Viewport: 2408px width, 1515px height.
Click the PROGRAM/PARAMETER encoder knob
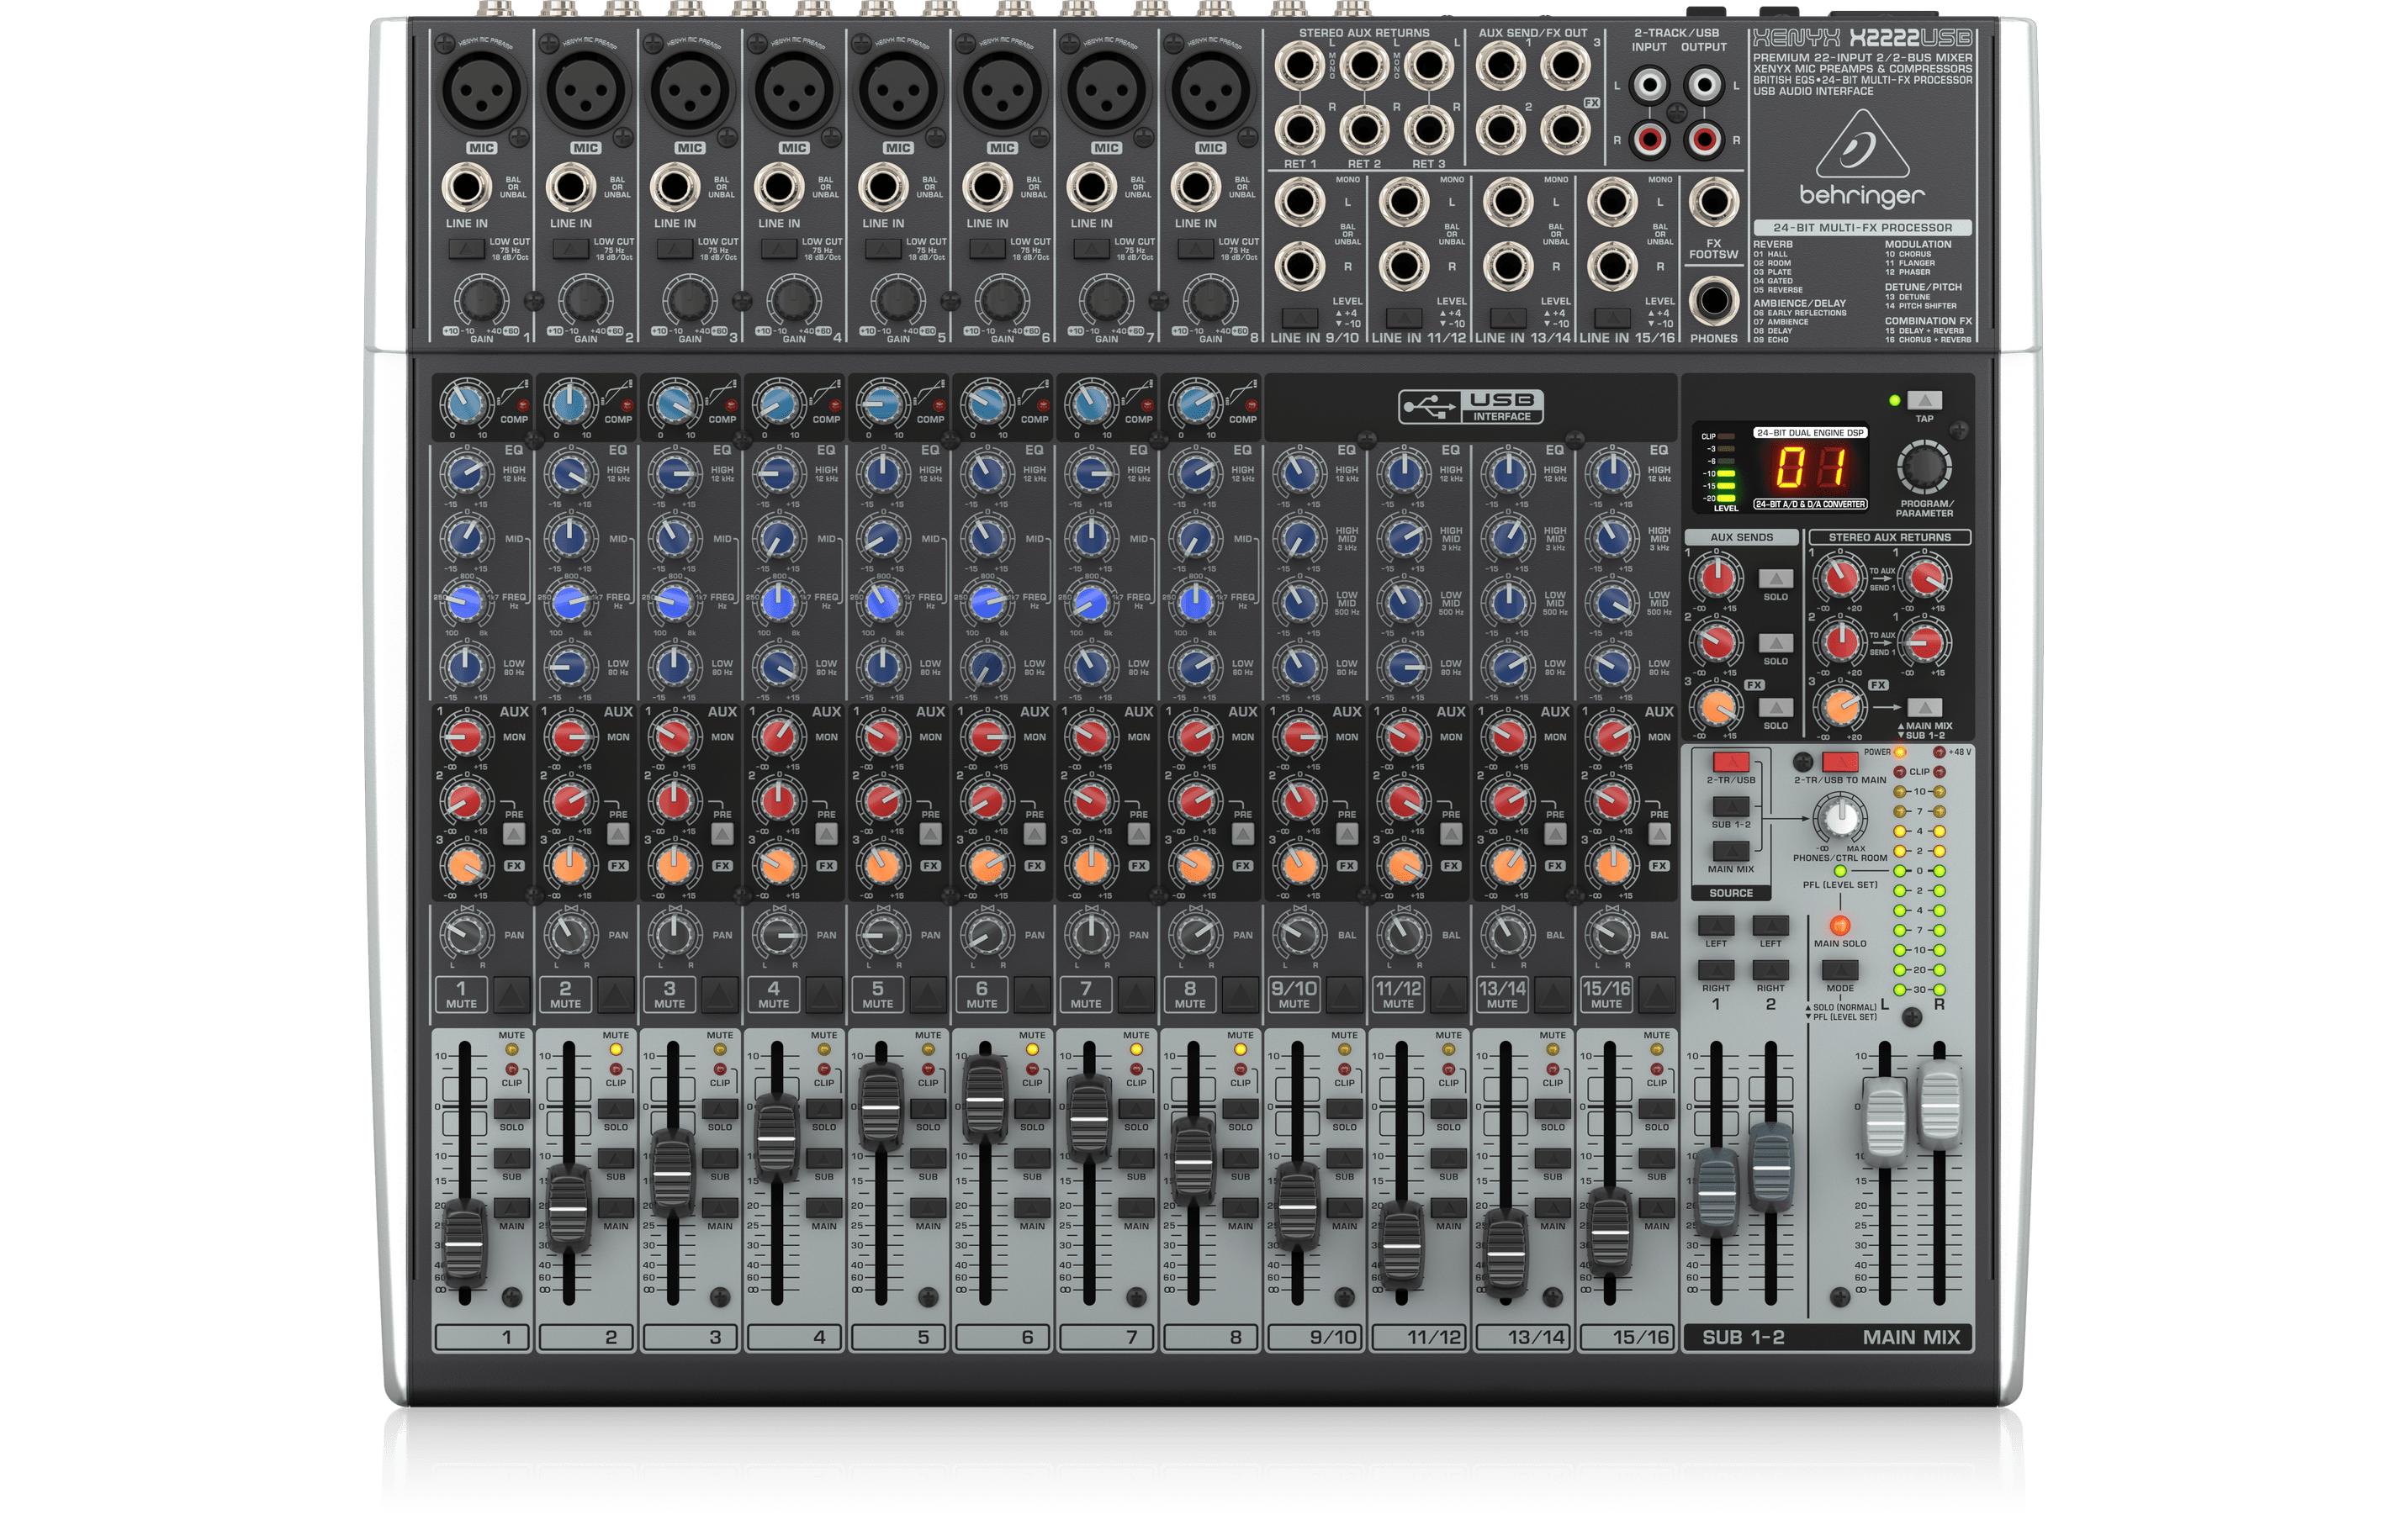[x=1924, y=467]
